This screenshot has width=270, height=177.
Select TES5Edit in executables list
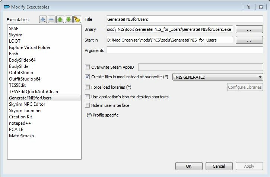click(44, 85)
